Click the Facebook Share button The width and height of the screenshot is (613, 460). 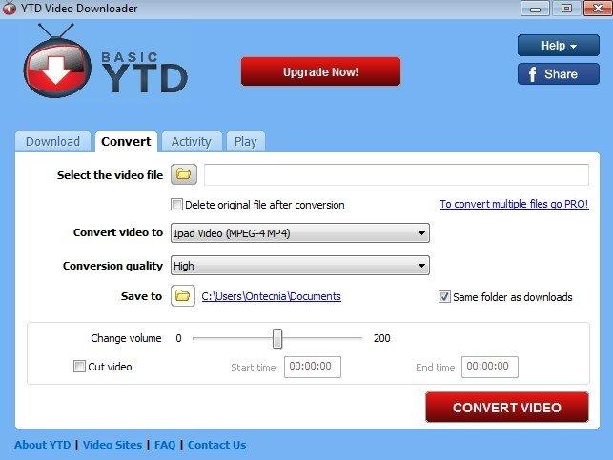tap(558, 73)
